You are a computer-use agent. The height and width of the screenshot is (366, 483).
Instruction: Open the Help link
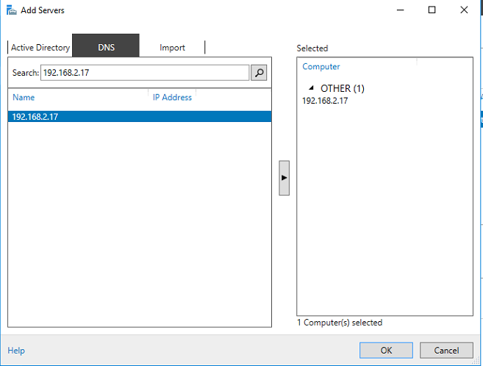[x=16, y=351]
